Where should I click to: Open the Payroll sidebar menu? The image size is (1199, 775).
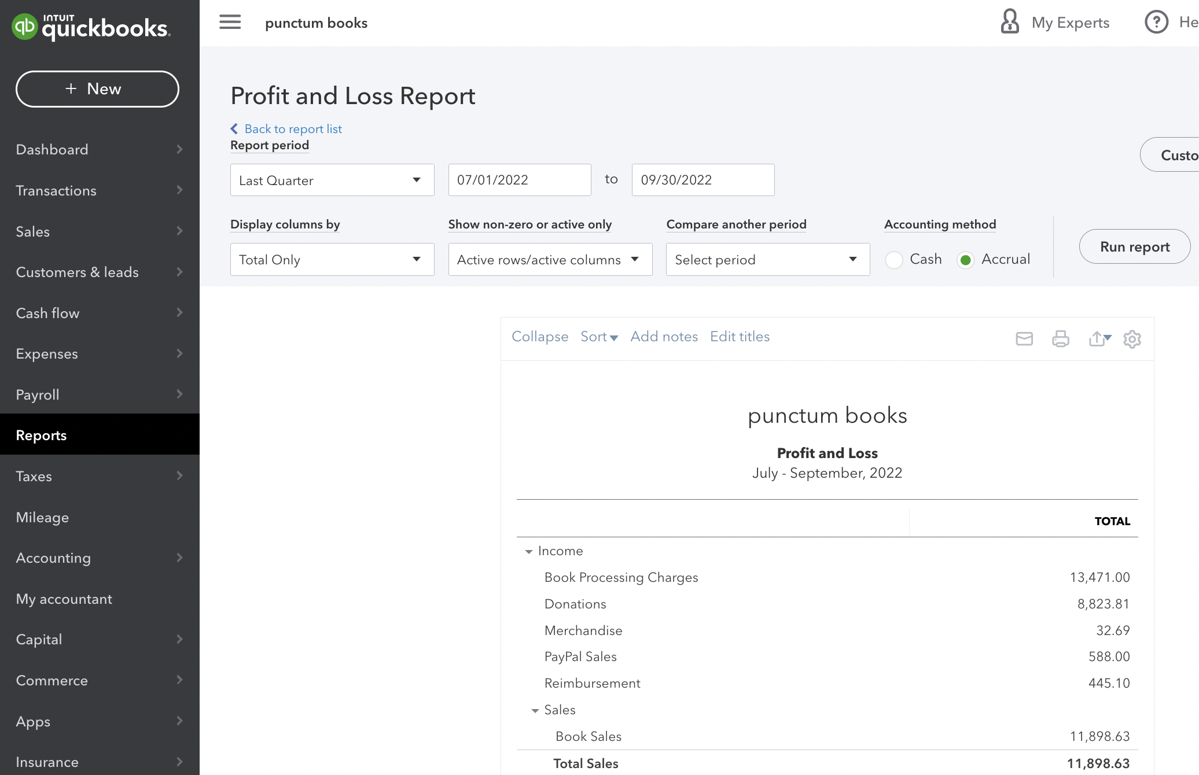pos(100,394)
